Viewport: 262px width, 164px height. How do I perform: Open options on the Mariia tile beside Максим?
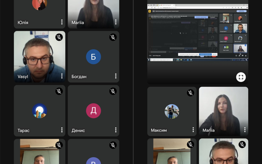click(245, 130)
